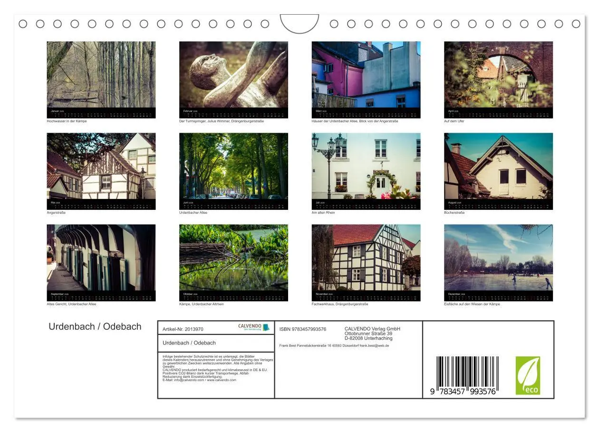Click 'CALVENDO Verlag GmbH' publisher address
Viewport: 599px width, 432px height.
(372, 334)
